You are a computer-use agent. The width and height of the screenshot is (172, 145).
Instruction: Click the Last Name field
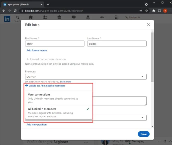[117, 43]
